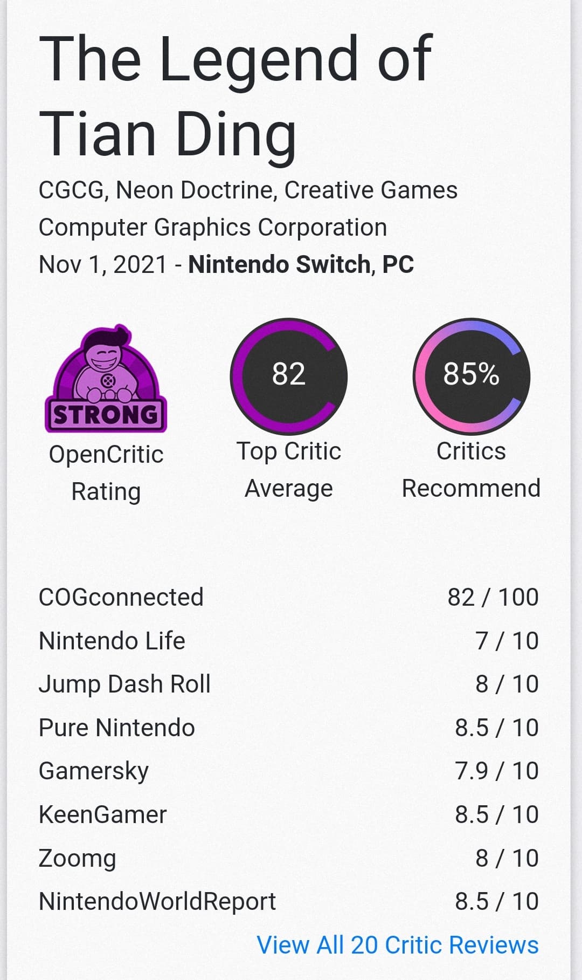The height and width of the screenshot is (980, 582).
Task: Select KeenGamer's review
Action: (x=103, y=814)
